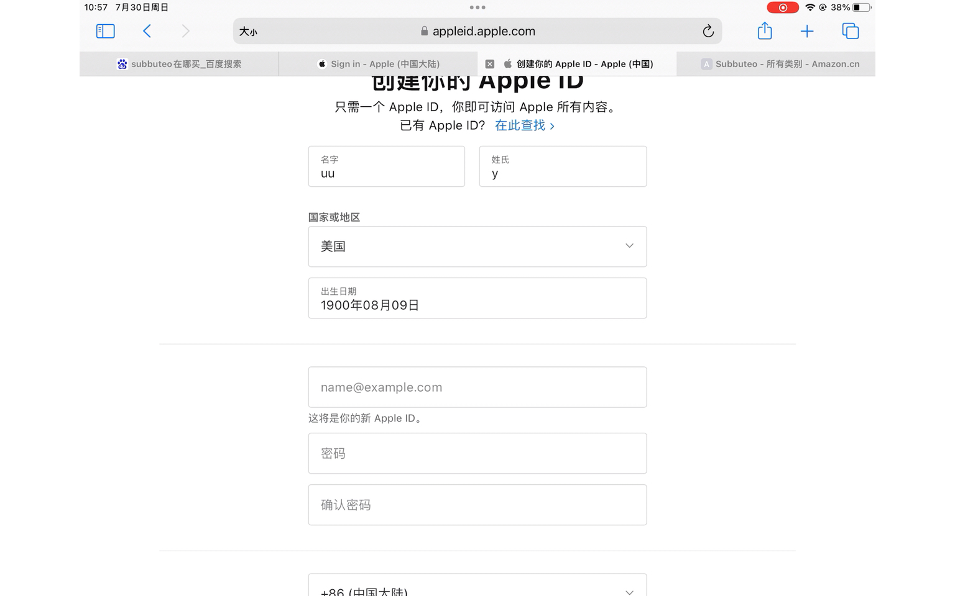Open the 国家或地区 dropdown showing 美国
The width and height of the screenshot is (955, 596).
477,246
